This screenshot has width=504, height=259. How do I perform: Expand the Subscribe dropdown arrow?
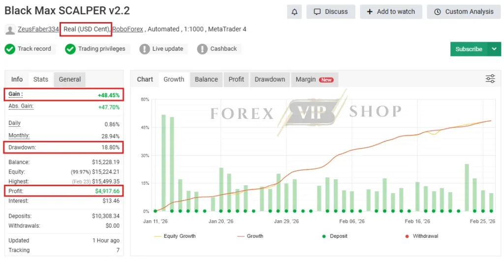[494, 49]
